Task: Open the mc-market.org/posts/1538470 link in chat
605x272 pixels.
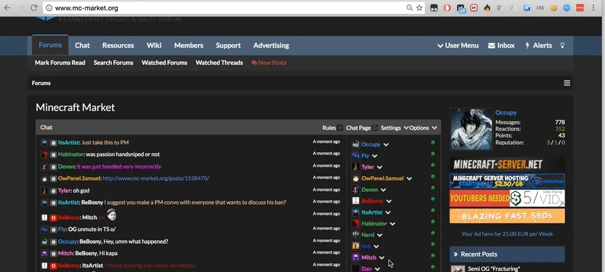Action: (x=156, y=179)
